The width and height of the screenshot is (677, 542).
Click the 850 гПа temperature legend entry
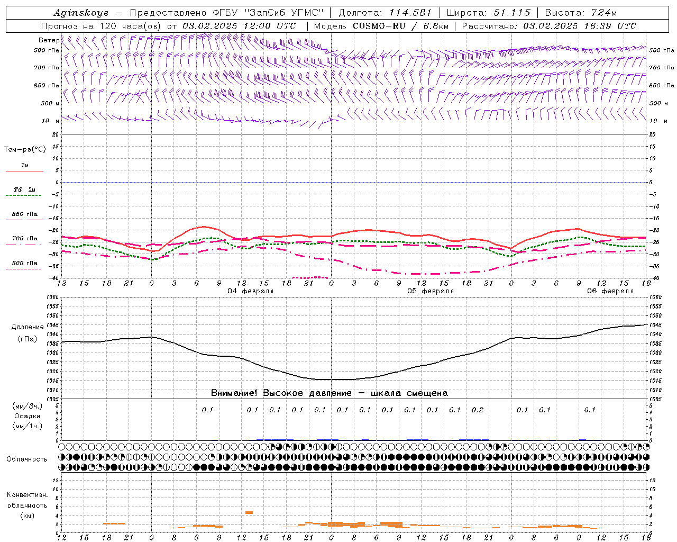tap(25, 214)
